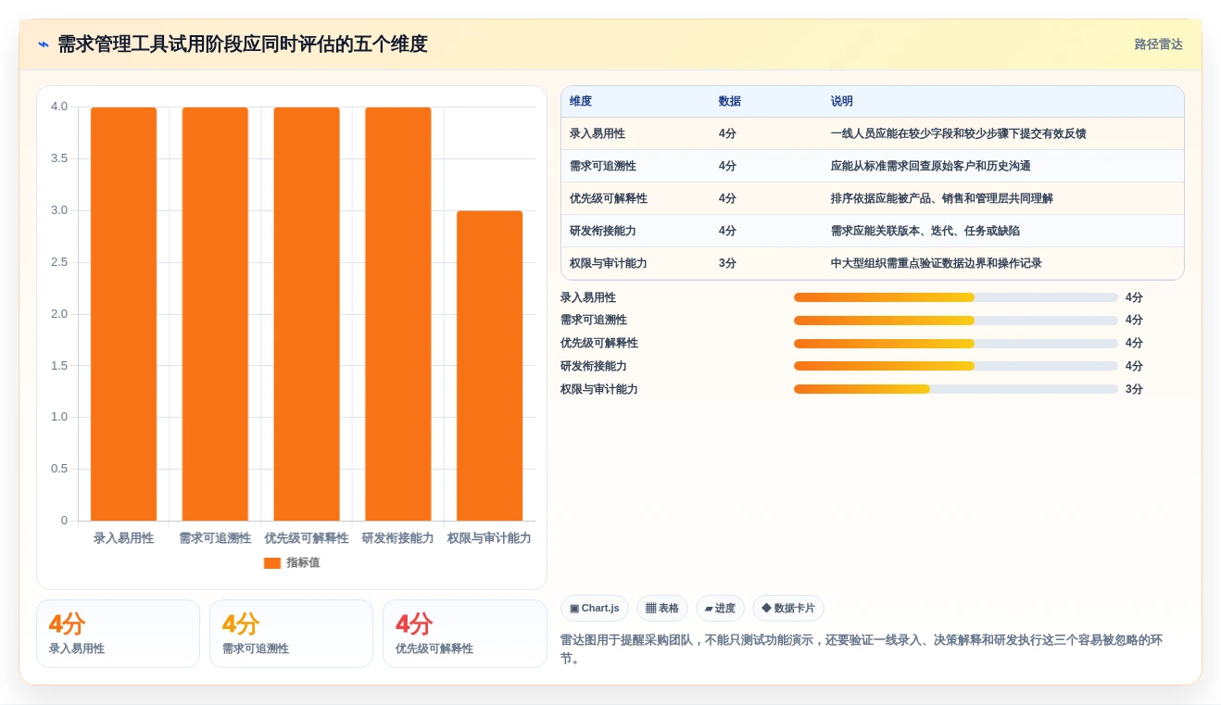Click the 权限与审计能力 progress bar
Viewport: 1221px width, 705px height.
[956, 389]
